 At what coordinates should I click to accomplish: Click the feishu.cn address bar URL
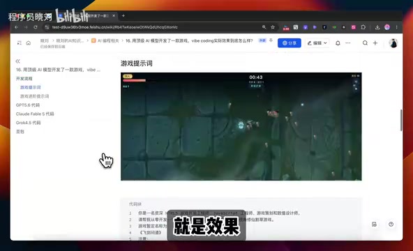point(115,27)
